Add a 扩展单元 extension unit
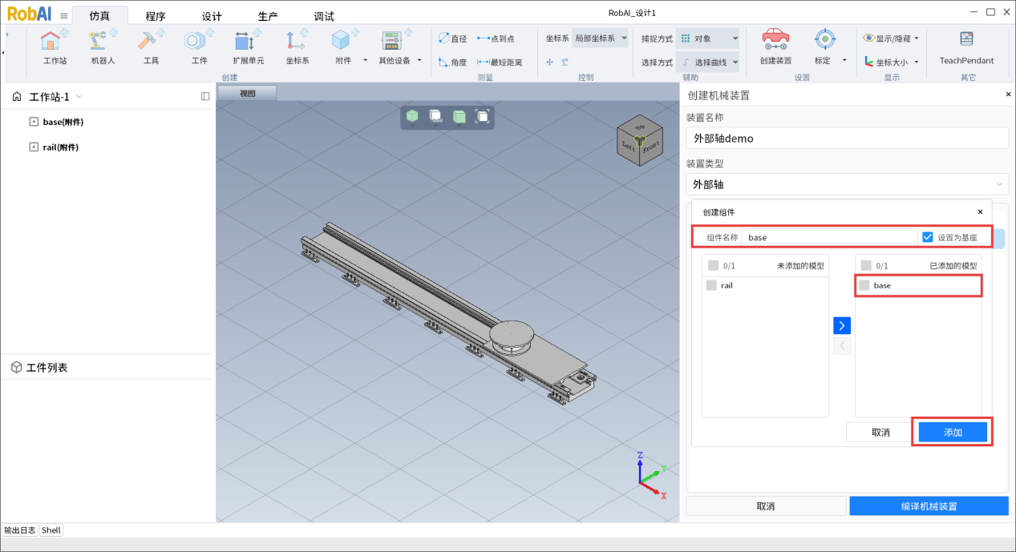 pos(248,46)
